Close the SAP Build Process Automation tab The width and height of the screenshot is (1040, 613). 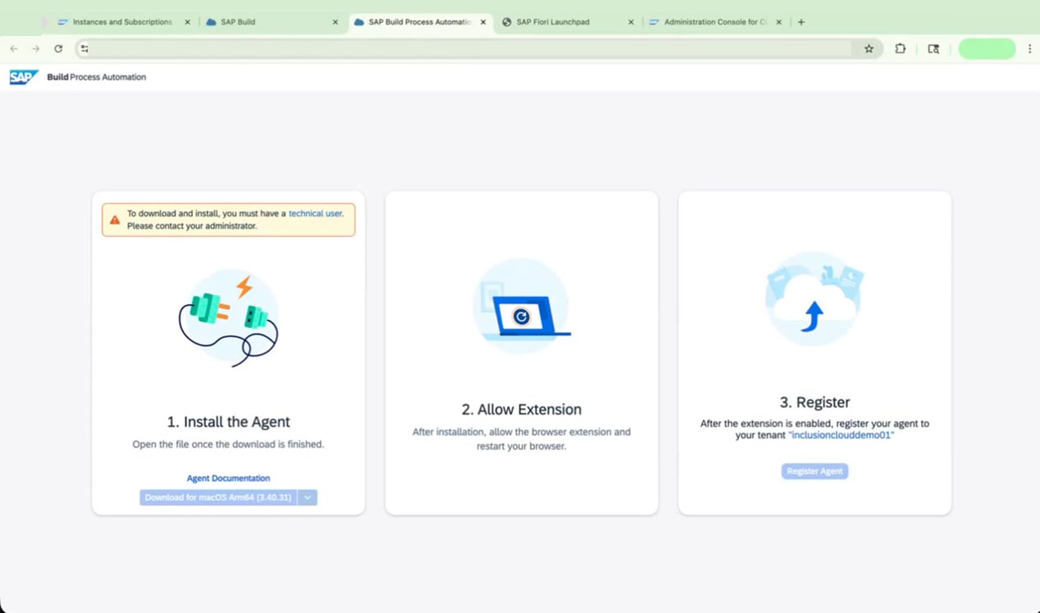483,22
